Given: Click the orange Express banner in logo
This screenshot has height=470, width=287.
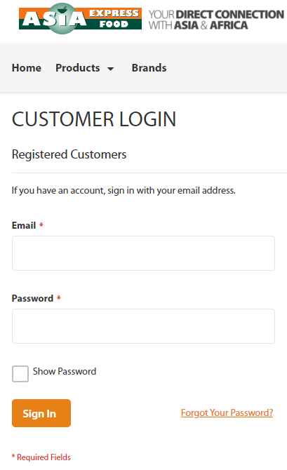Looking at the screenshot, I should tap(114, 13).
